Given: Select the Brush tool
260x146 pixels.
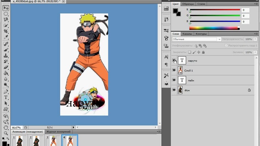Looking at the screenshot, I should tap(6, 49).
